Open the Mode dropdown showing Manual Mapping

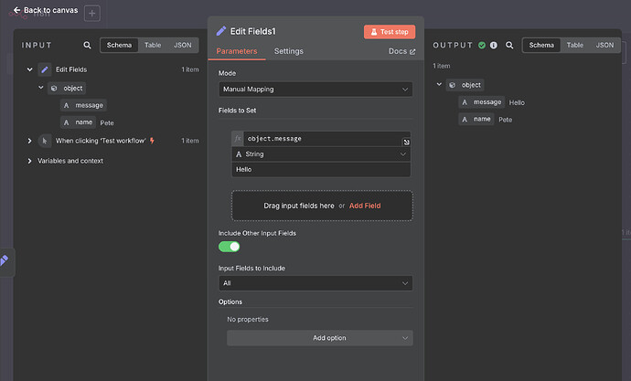click(315, 90)
